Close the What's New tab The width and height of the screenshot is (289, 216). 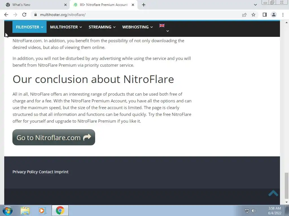65,5
